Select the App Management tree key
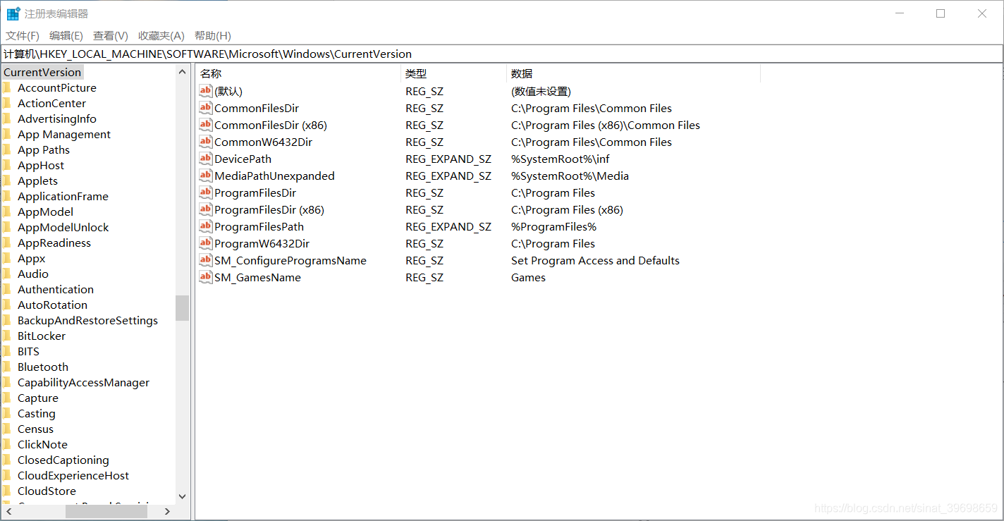The image size is (1004, 521). 64,134
